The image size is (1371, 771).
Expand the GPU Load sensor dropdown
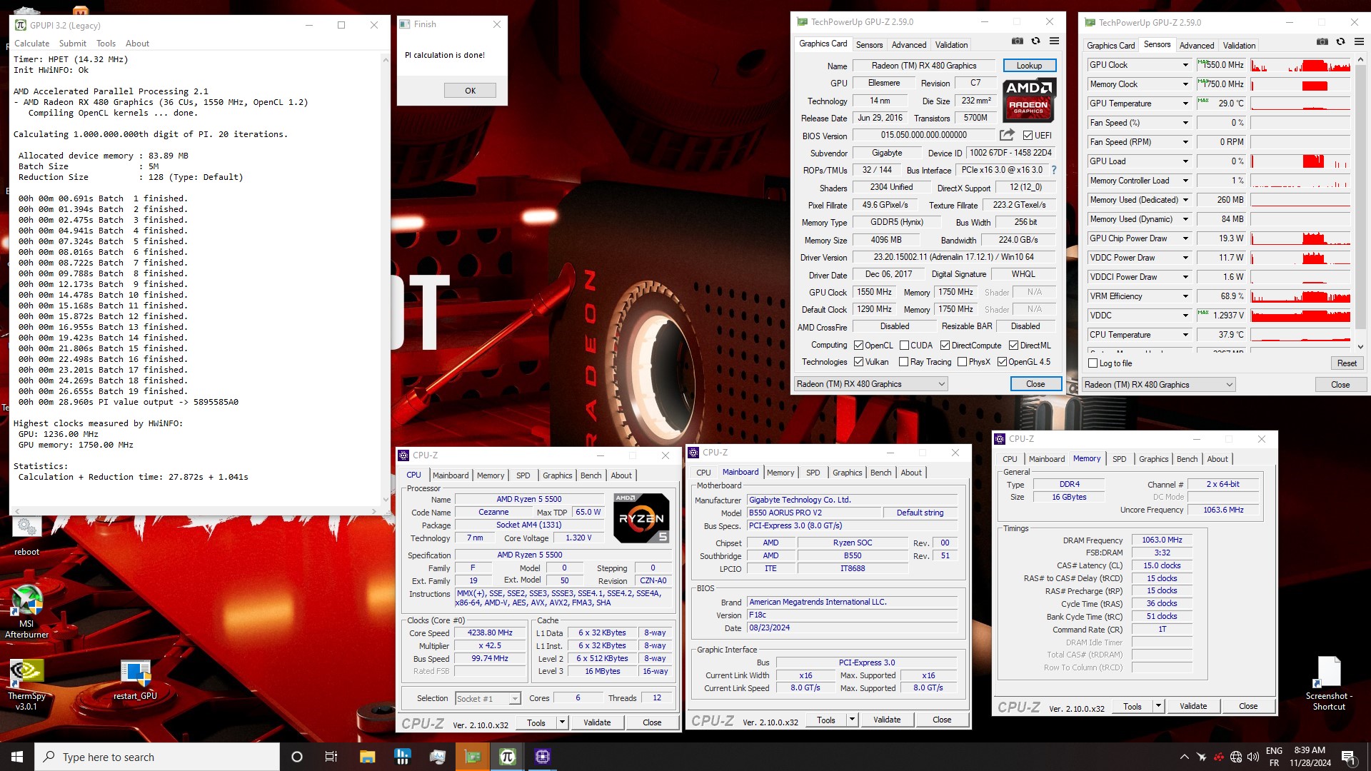(x=1185, y=161)
